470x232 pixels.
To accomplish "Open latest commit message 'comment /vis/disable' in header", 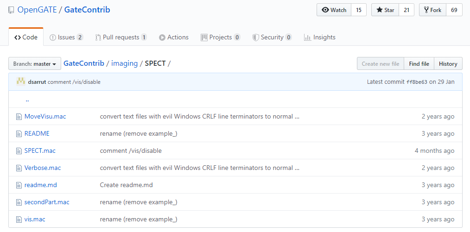I will coord(74,82).
